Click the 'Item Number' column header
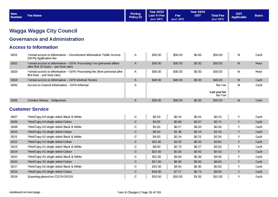This screenshot has height=197, width=278. [x=16, y=16]
